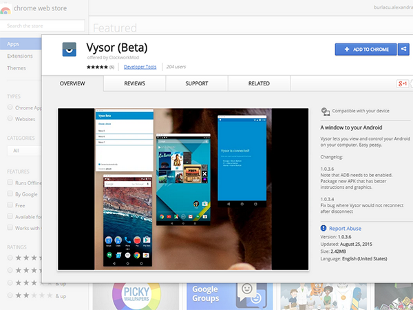Click the Vysor app logo icon

coord(69,52)
